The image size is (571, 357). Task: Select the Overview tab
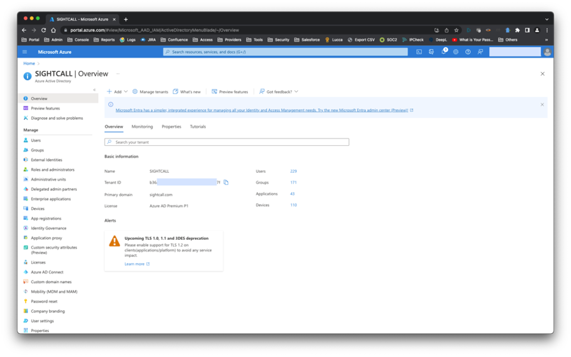pos(114,127)
